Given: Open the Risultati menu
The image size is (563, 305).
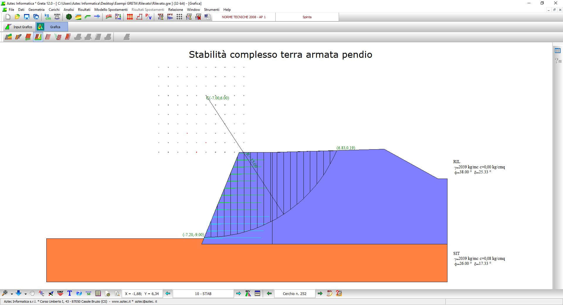Looking at the screenshot, I should pos(84,10).
